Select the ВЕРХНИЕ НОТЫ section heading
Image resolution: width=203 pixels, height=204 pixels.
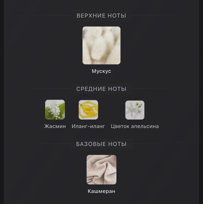101,16
